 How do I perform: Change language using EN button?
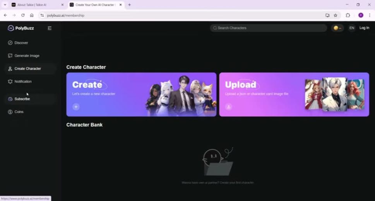351,28
